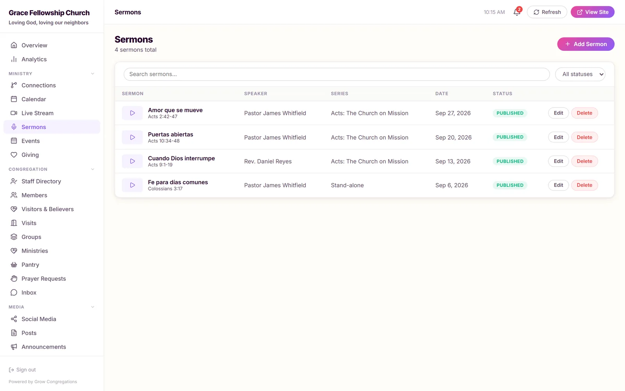The height and width of the screenshot is (391, 625).
Task: Collapse the Congregation sidebar section
Action: (93, 169)
